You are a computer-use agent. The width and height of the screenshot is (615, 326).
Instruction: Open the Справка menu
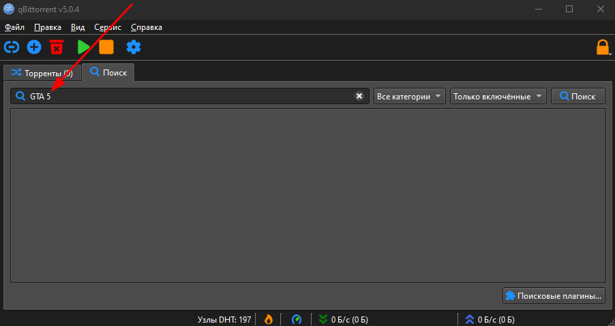147,27
